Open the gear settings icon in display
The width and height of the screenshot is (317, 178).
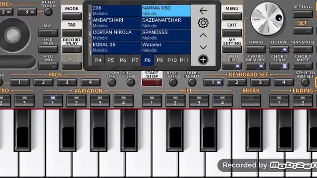(x=203, y=23)
